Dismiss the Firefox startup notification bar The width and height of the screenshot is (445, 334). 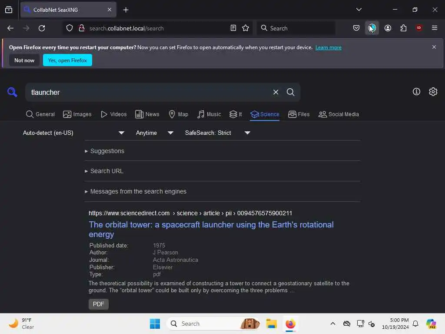tap(434, 47)
